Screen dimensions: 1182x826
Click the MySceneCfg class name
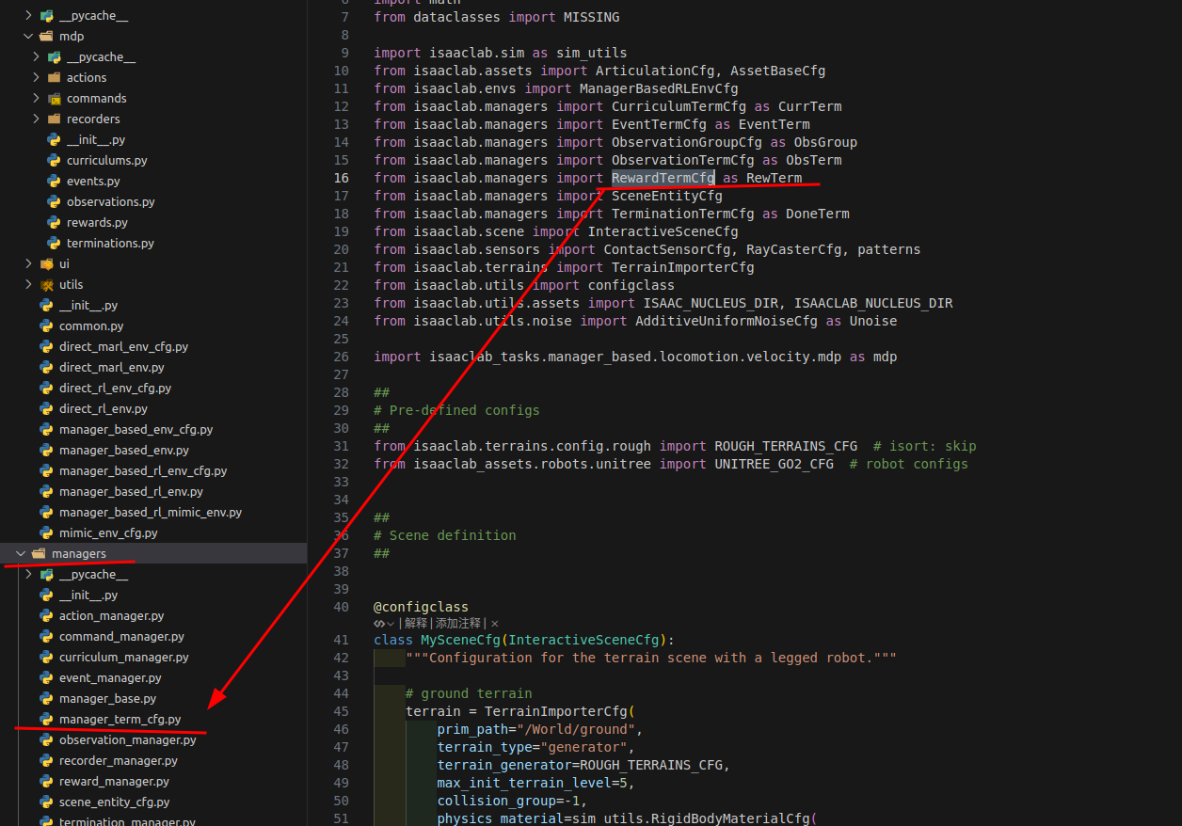click(460, 640)
